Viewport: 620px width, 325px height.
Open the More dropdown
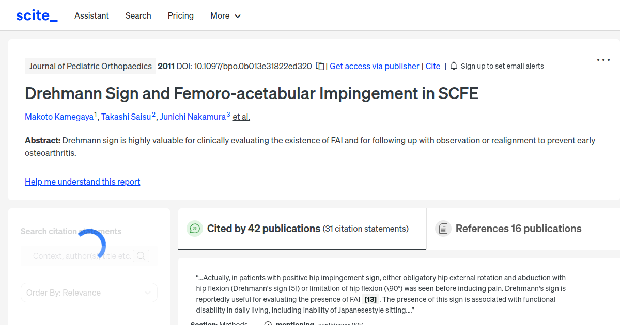point(225,16)
